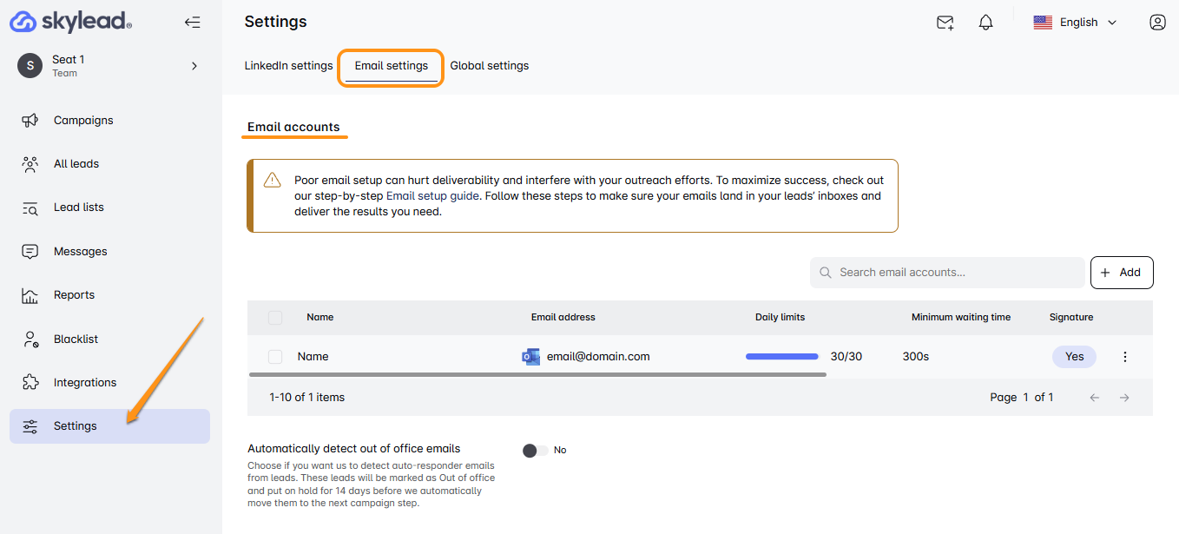1179x534 pixels.
Task: Open the Email setup guide link
Action: (x=432, y=196)
